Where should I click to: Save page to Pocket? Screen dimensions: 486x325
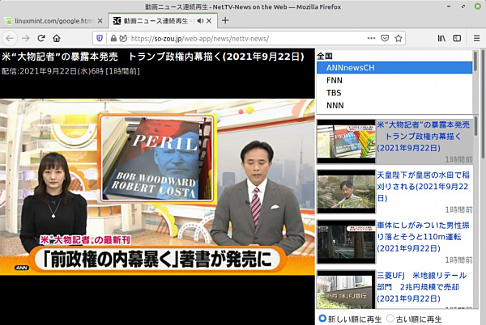(x=385, y=38)
